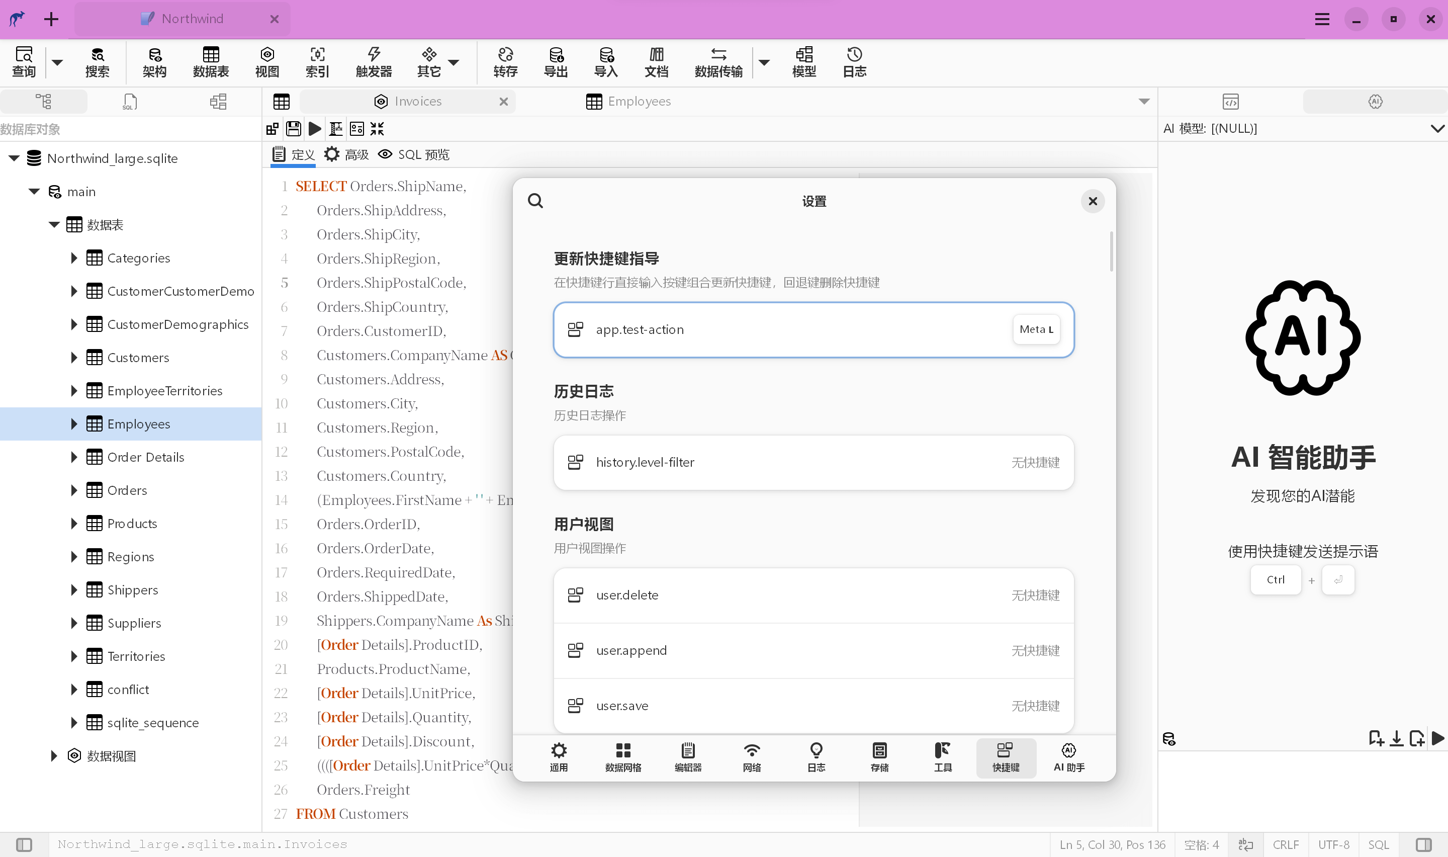Screen dimensions: 1448x857
Task: Click the 转存 dump toolbar icon
Action: pos(505,62)
